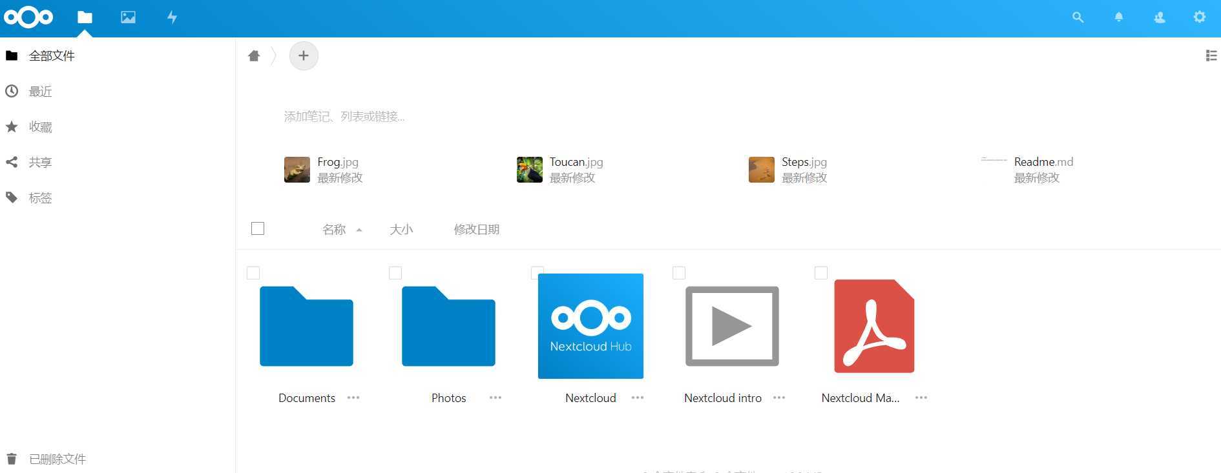The width and height of the screenshot is (1221, 473).
Task: Open the Nextcloud intro video icon
Action: click(x=732, y=326)
